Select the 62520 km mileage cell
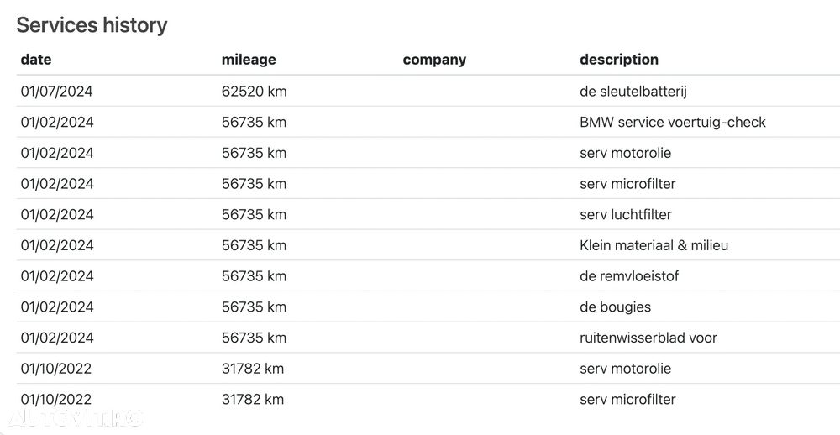The height and width of the screenshot is (435, 840). [x=254, y=92]
